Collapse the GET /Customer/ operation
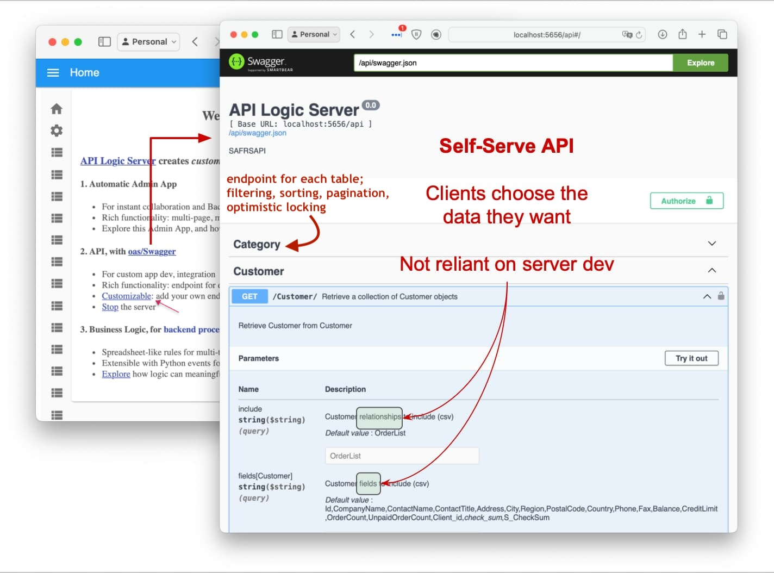Viewport: 774px width, 573px height. tap(707, 296)
